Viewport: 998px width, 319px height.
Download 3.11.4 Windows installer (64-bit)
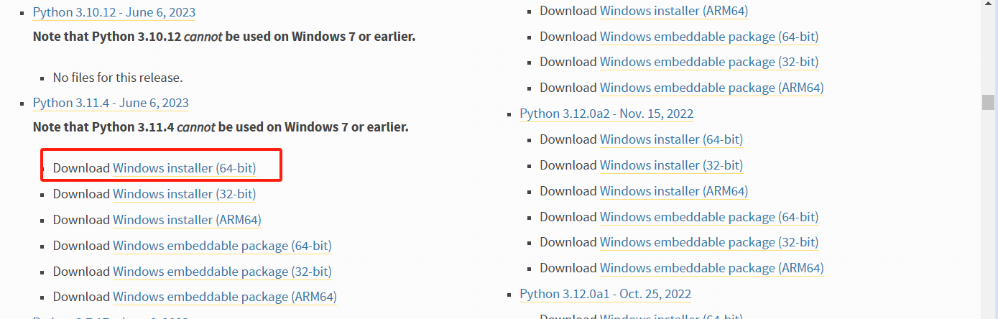tap(185, 168)
